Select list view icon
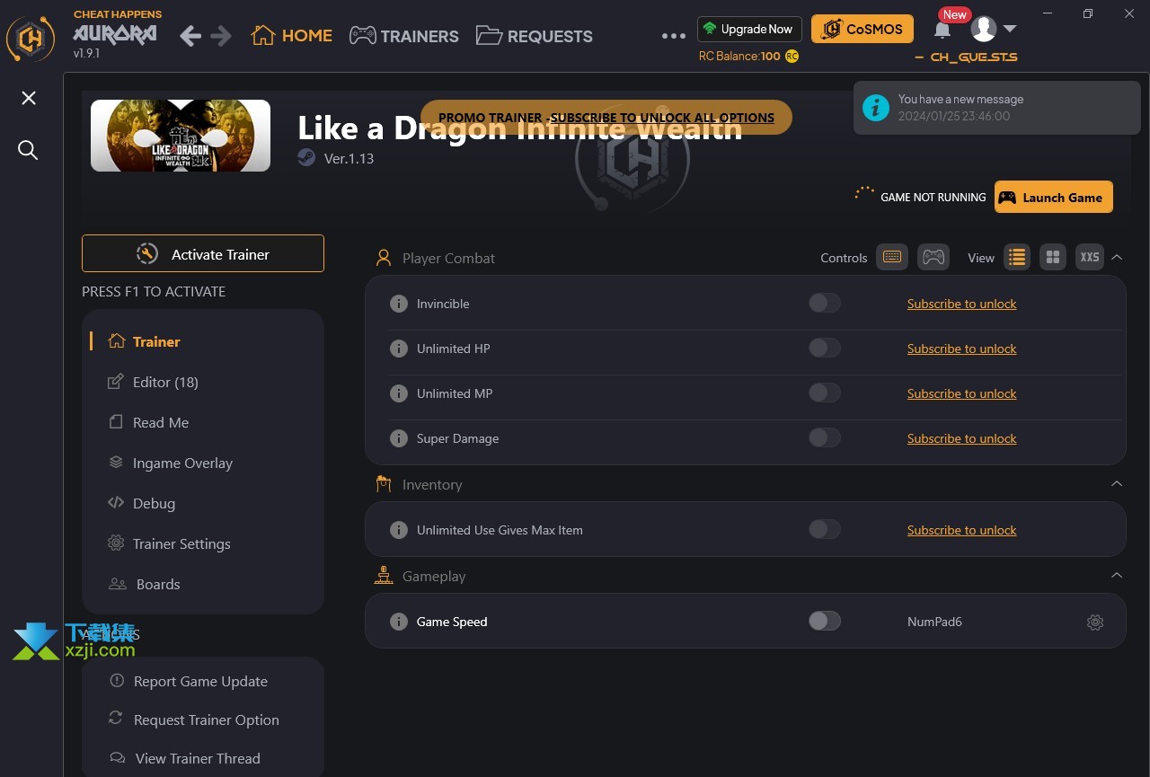 [1017, 258]
